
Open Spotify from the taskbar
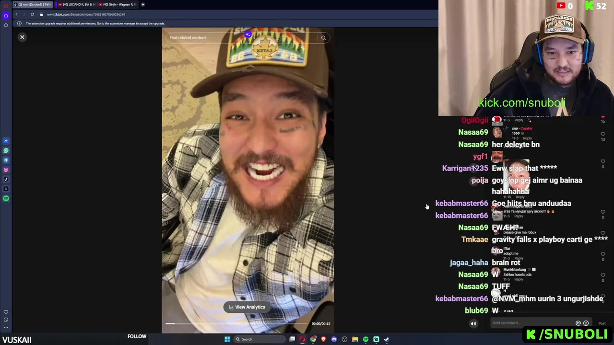pos(366,339)
